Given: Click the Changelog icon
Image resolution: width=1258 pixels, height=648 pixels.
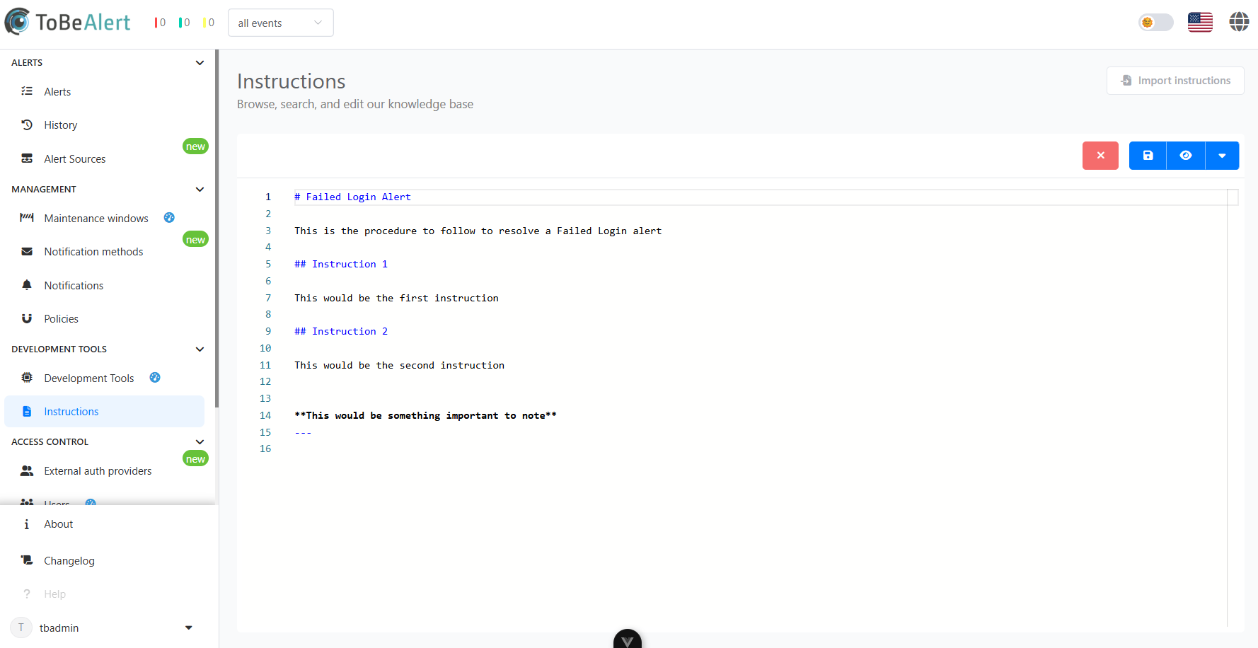Looking at the screenshot, I should (27, 560).
